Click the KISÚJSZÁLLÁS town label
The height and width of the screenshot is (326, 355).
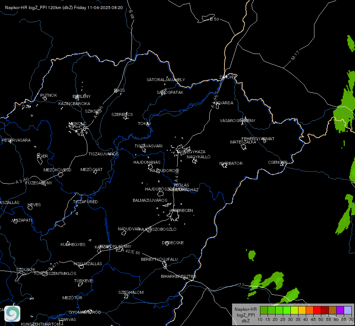click(88, 264)
